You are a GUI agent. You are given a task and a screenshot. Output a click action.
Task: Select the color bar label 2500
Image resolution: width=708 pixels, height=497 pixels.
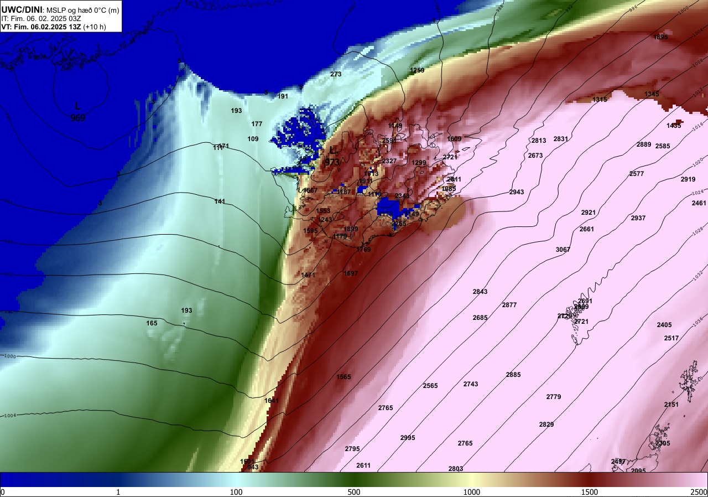coord(699,493)
